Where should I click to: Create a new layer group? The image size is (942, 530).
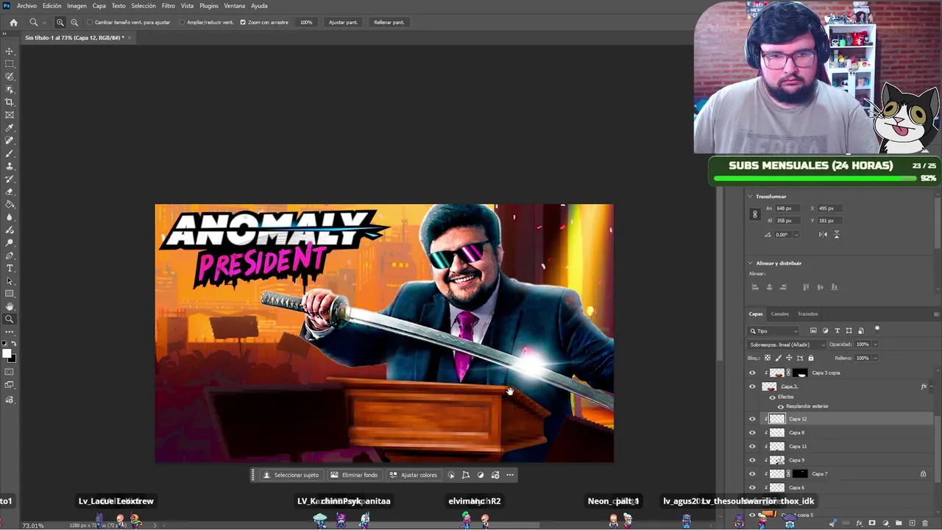click(x=899, y=523)
